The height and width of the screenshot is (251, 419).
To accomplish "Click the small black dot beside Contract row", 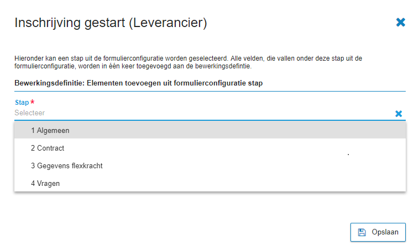I will coord(348,154).
